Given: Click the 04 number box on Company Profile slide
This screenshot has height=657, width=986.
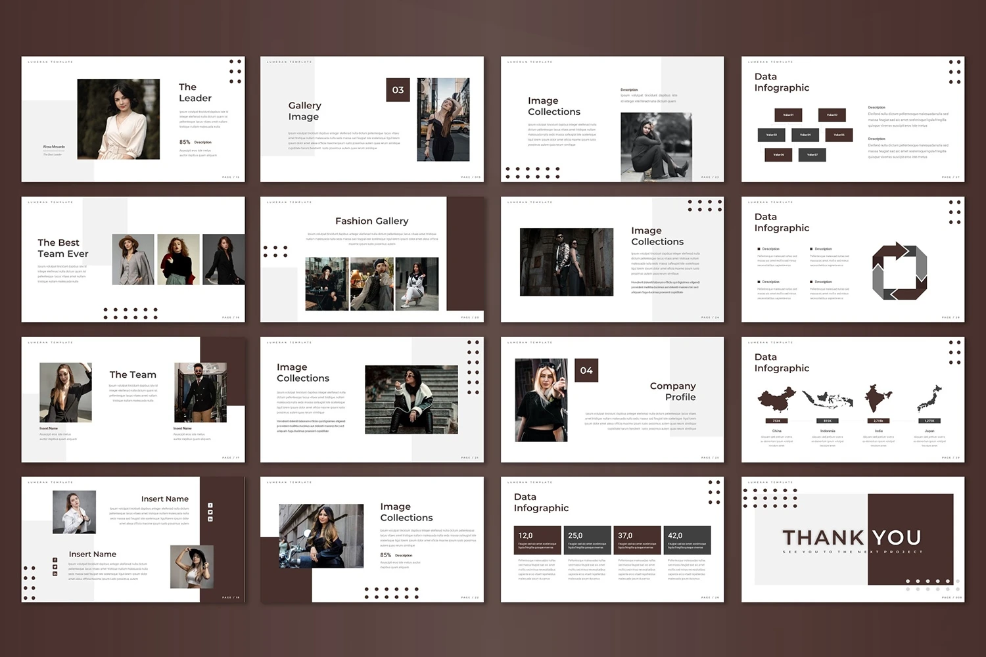Looking at the screenshot, I should tap(586, 371).
